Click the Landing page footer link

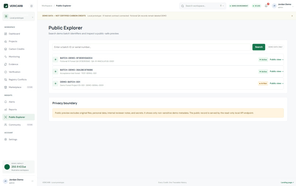tap(287, 182)
